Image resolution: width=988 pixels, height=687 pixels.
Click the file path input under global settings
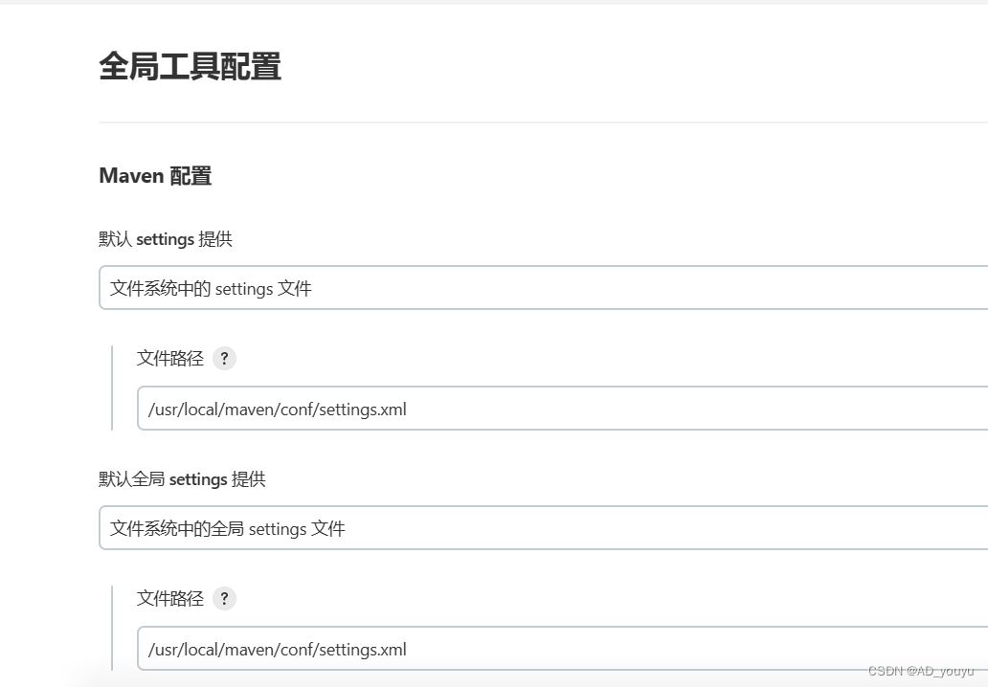563,649
